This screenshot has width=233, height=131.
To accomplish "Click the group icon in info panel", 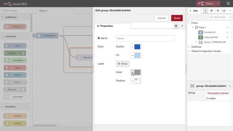I will [x=192, y=86].
